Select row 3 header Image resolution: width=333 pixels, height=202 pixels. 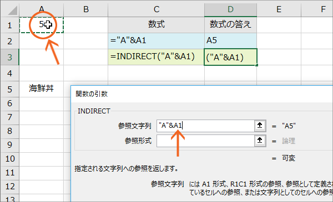[x=9, y=57]
